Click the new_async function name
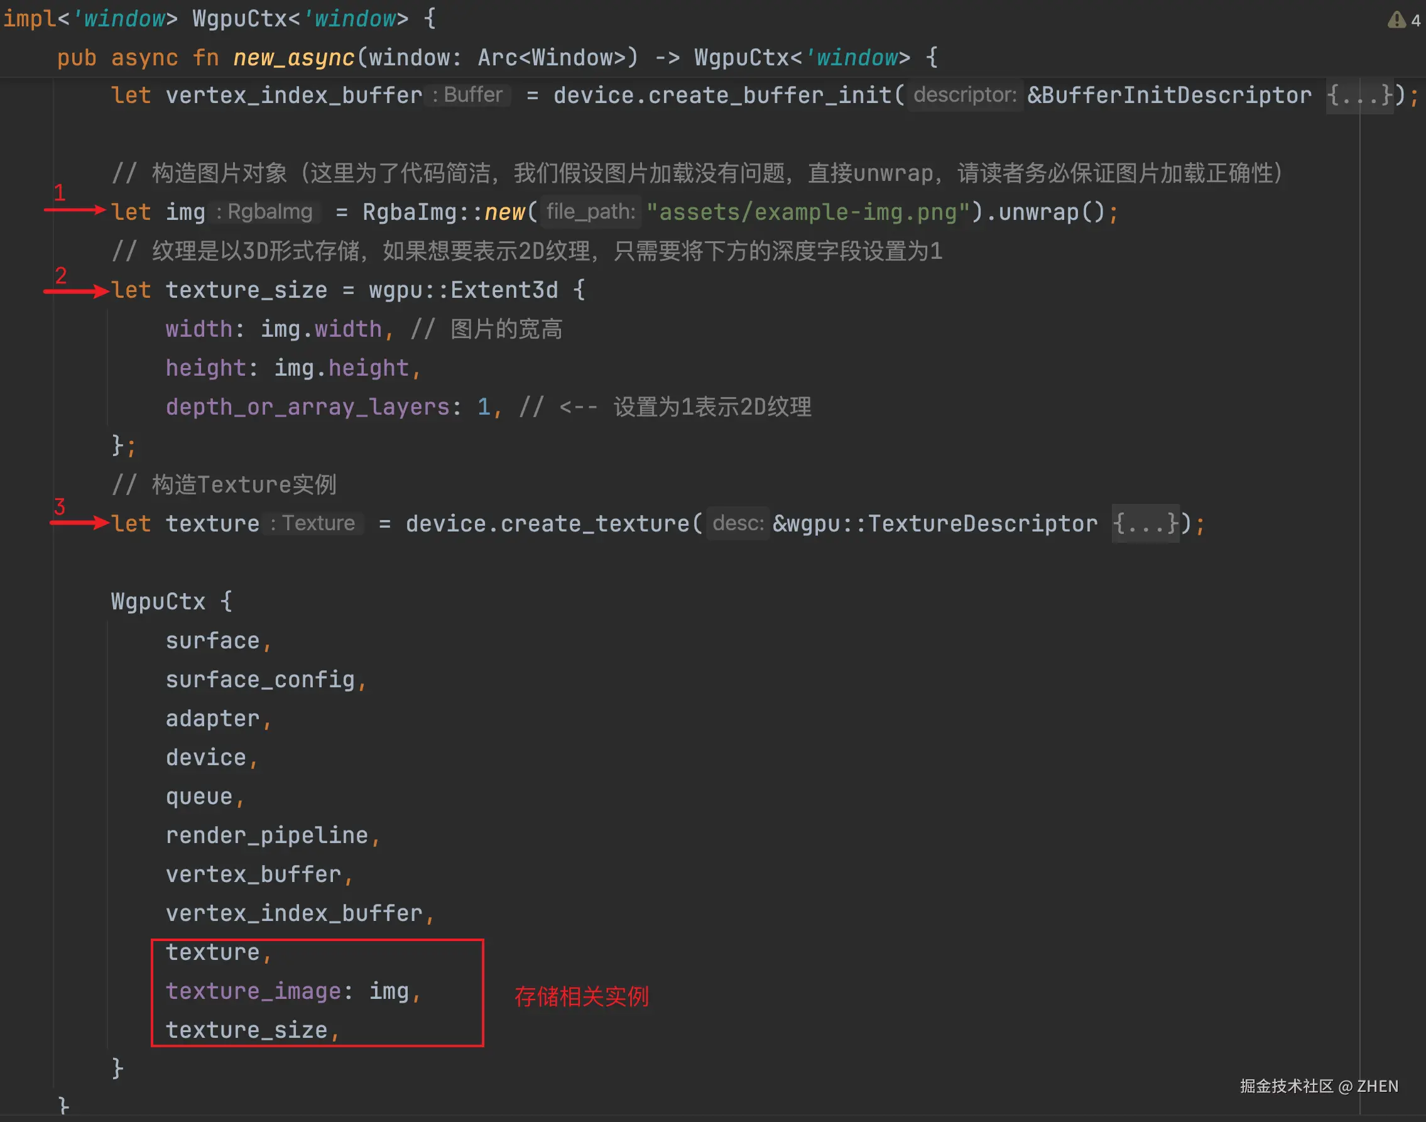Screen dimensions: 1426x1122 (x=293, y=58)
